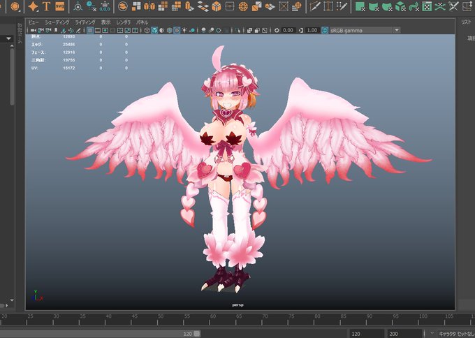Click the green planar mapping shelf icon
This screenshot has height=338, width=475.
coord(360,6)
